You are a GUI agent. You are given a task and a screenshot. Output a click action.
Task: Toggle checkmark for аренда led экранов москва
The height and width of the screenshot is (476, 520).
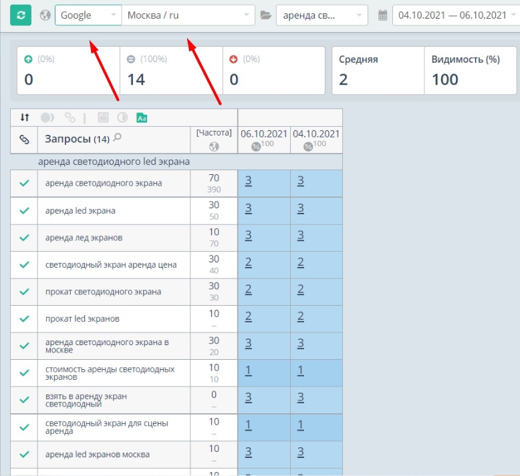point(24,454)
